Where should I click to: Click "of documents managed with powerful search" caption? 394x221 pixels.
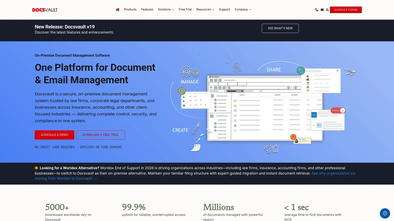(x=233, y=217)
